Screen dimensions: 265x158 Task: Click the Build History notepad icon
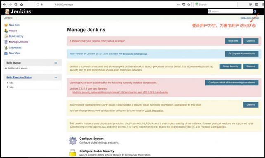click(6, 36)
